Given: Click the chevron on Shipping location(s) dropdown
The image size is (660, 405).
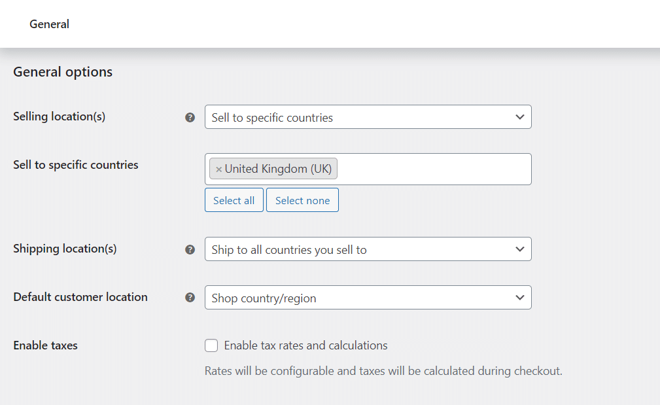Looking at the screenshot, I should 520,249.
